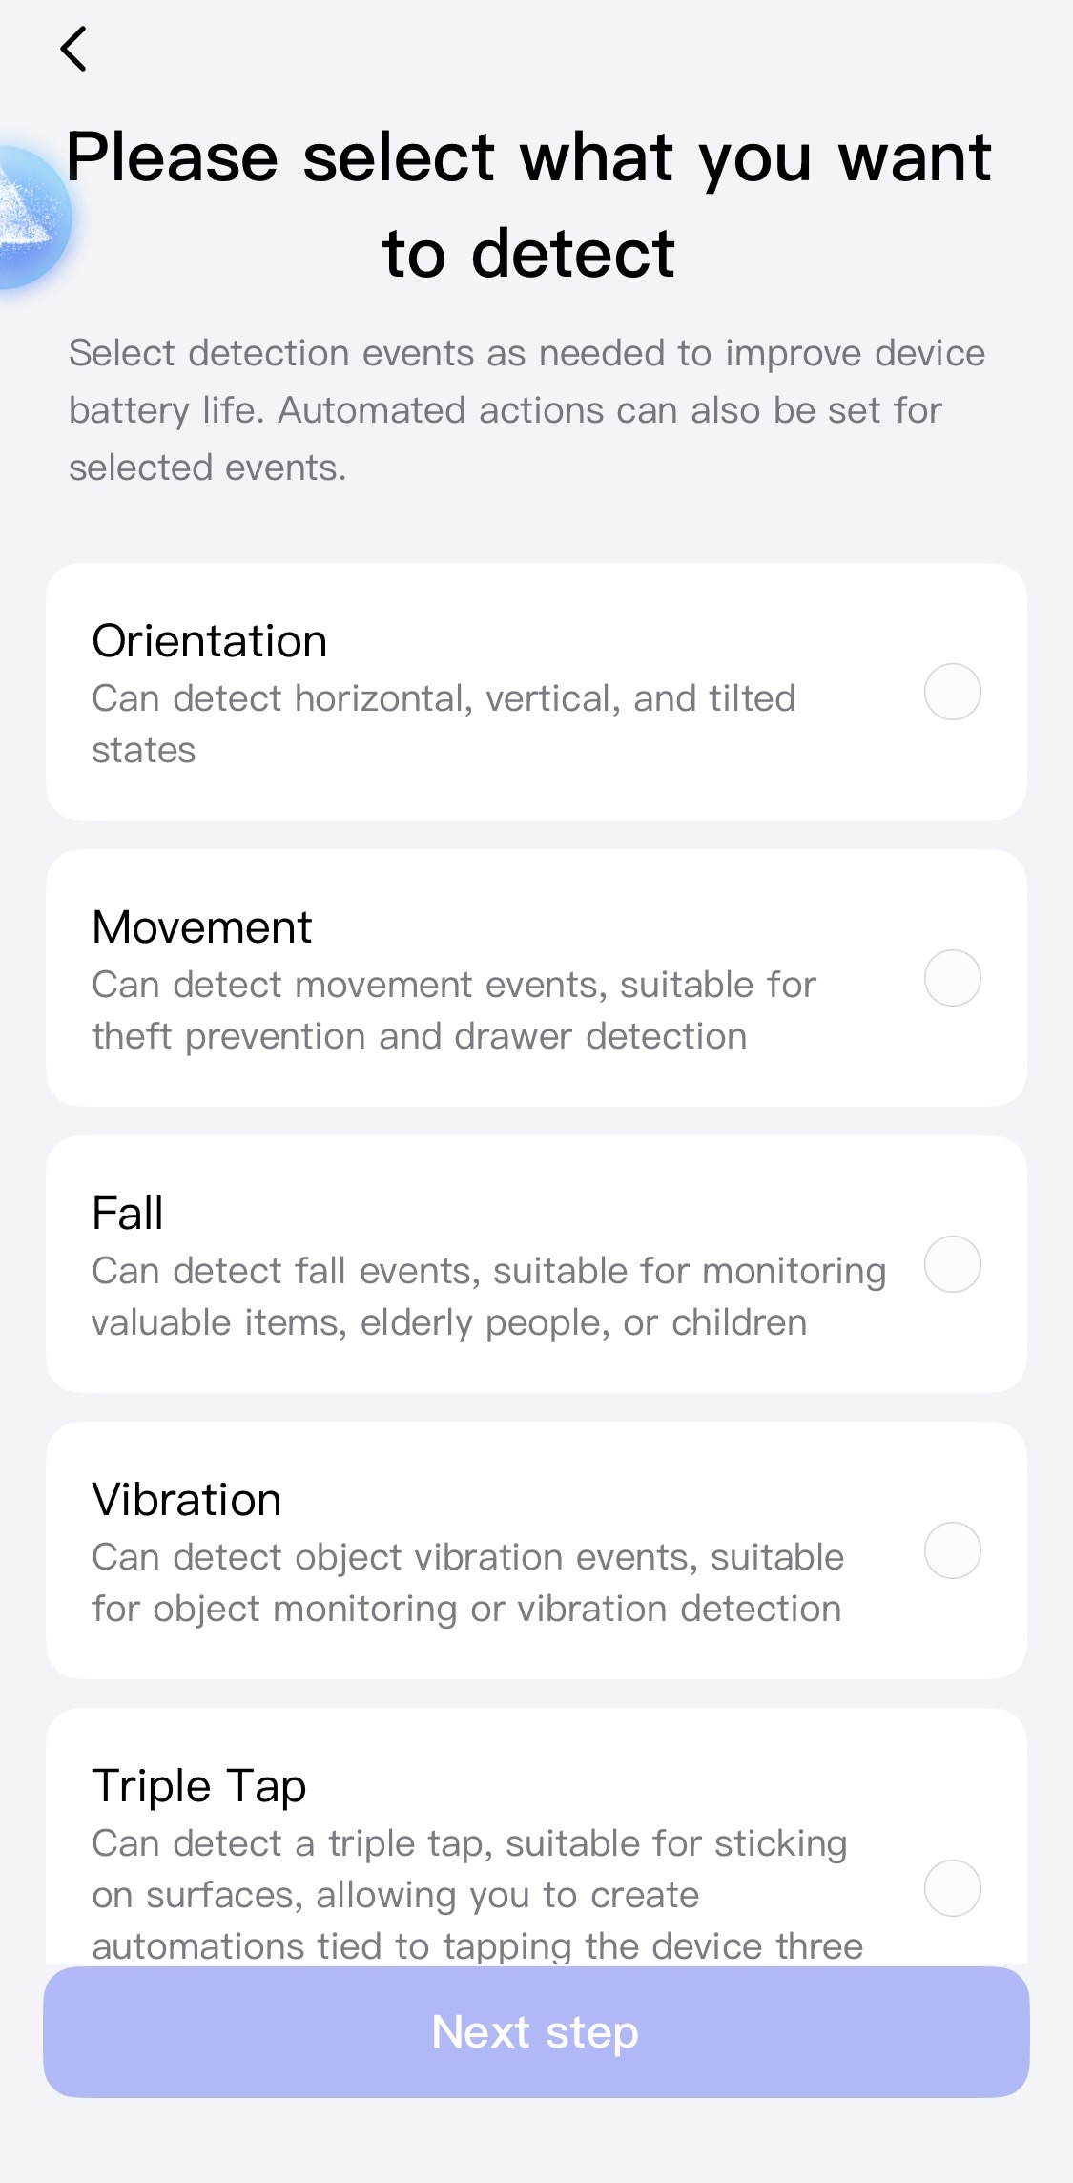
Task: Select the Orientation radio button
Action: 952,692
